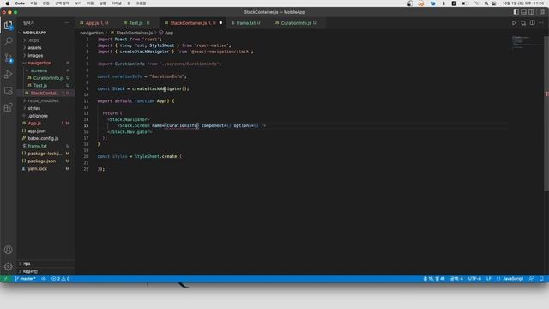Click the Bluetooth icon in menu bar
This screenshot has height=309, width=549.
tap(443, 3)
